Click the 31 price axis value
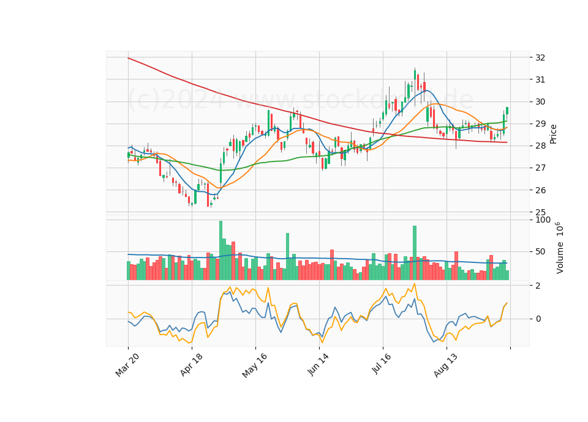Image resolution: width=588 pixels, height=422 pixels. coord(540,80)
